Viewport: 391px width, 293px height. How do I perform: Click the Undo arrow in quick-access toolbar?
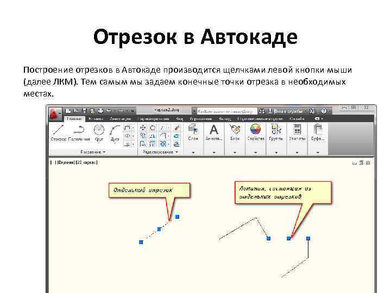(109, 111)
